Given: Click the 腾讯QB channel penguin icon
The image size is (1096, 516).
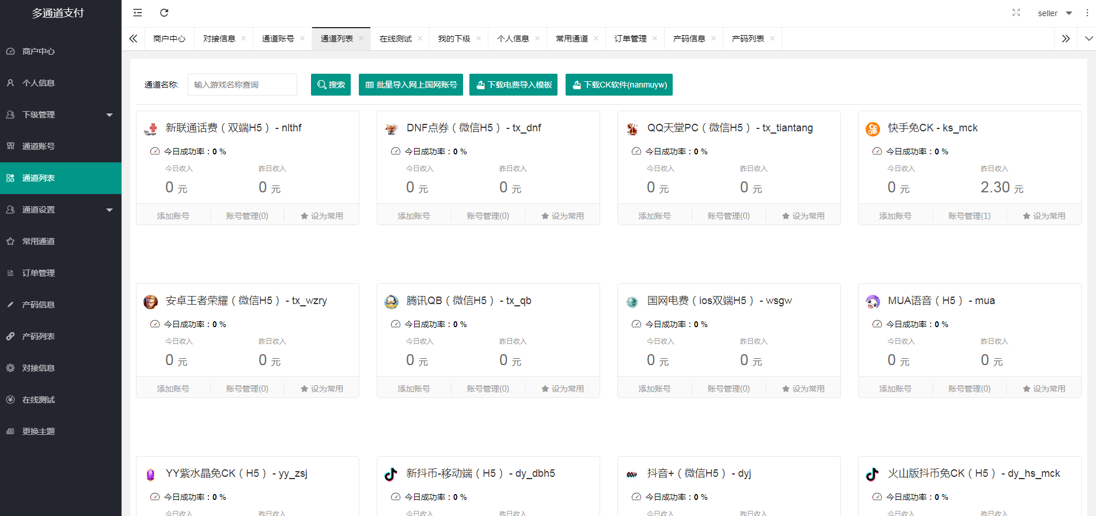Looking at the screenshot, I should 391,302.
